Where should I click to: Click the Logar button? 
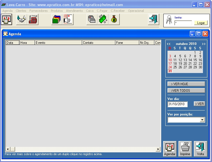[201, 23]
